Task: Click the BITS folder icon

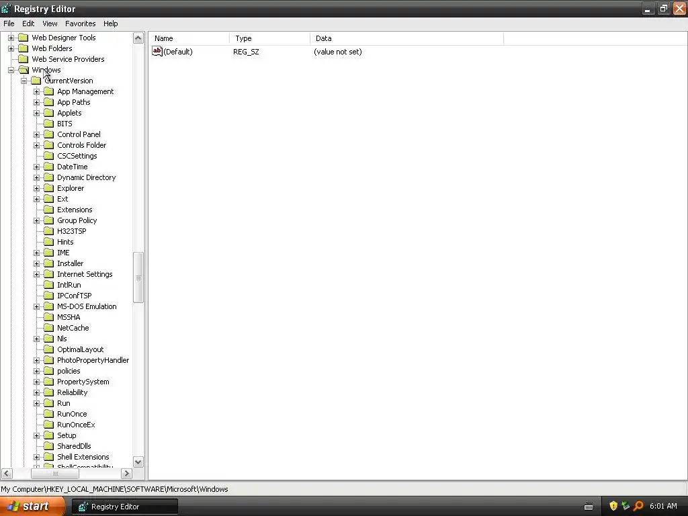Action: click(x=48, y=124)
